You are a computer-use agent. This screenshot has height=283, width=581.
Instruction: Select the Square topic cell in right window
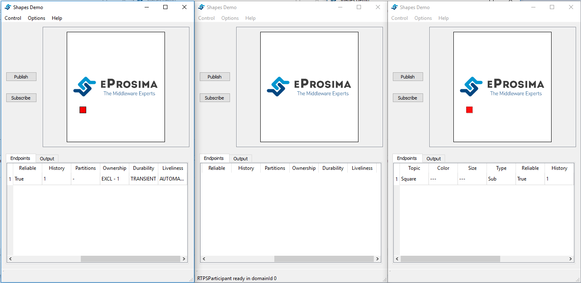coord(414,179)
